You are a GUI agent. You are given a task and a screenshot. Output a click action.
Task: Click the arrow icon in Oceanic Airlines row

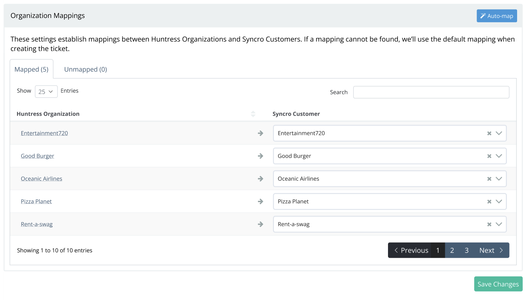point(261,179)
